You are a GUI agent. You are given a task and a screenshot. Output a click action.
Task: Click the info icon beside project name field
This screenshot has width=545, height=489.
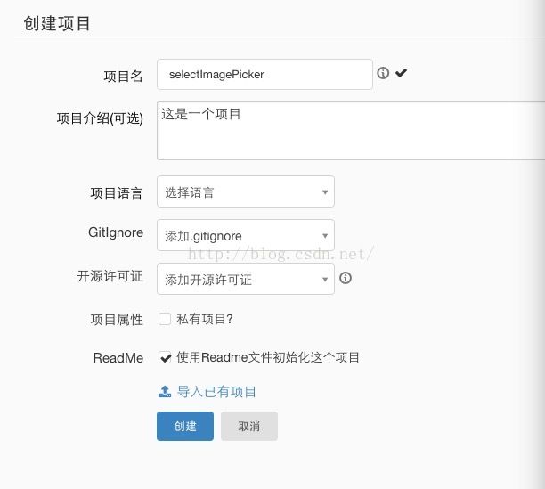(x=383, y=73)
